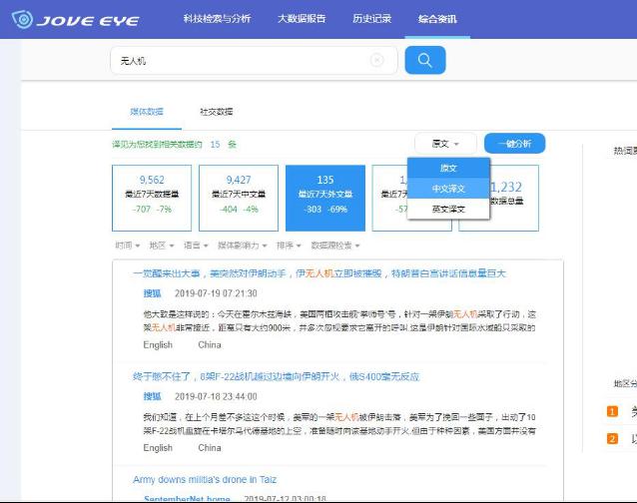Image resolution: width=637 pixels, height=503 pixels.
Task: Select the 最近7天数据量 stat card
Action: tap(152, 198)
